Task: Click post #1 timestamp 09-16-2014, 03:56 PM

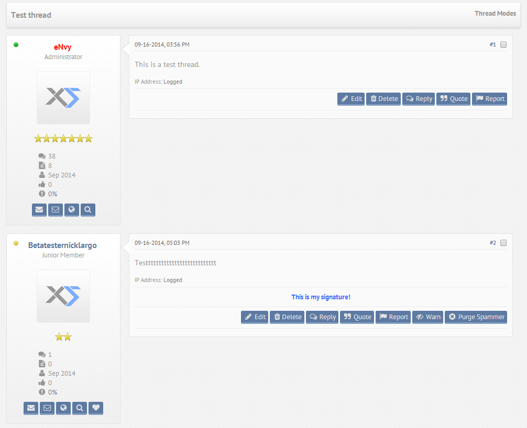Action: 162,44
